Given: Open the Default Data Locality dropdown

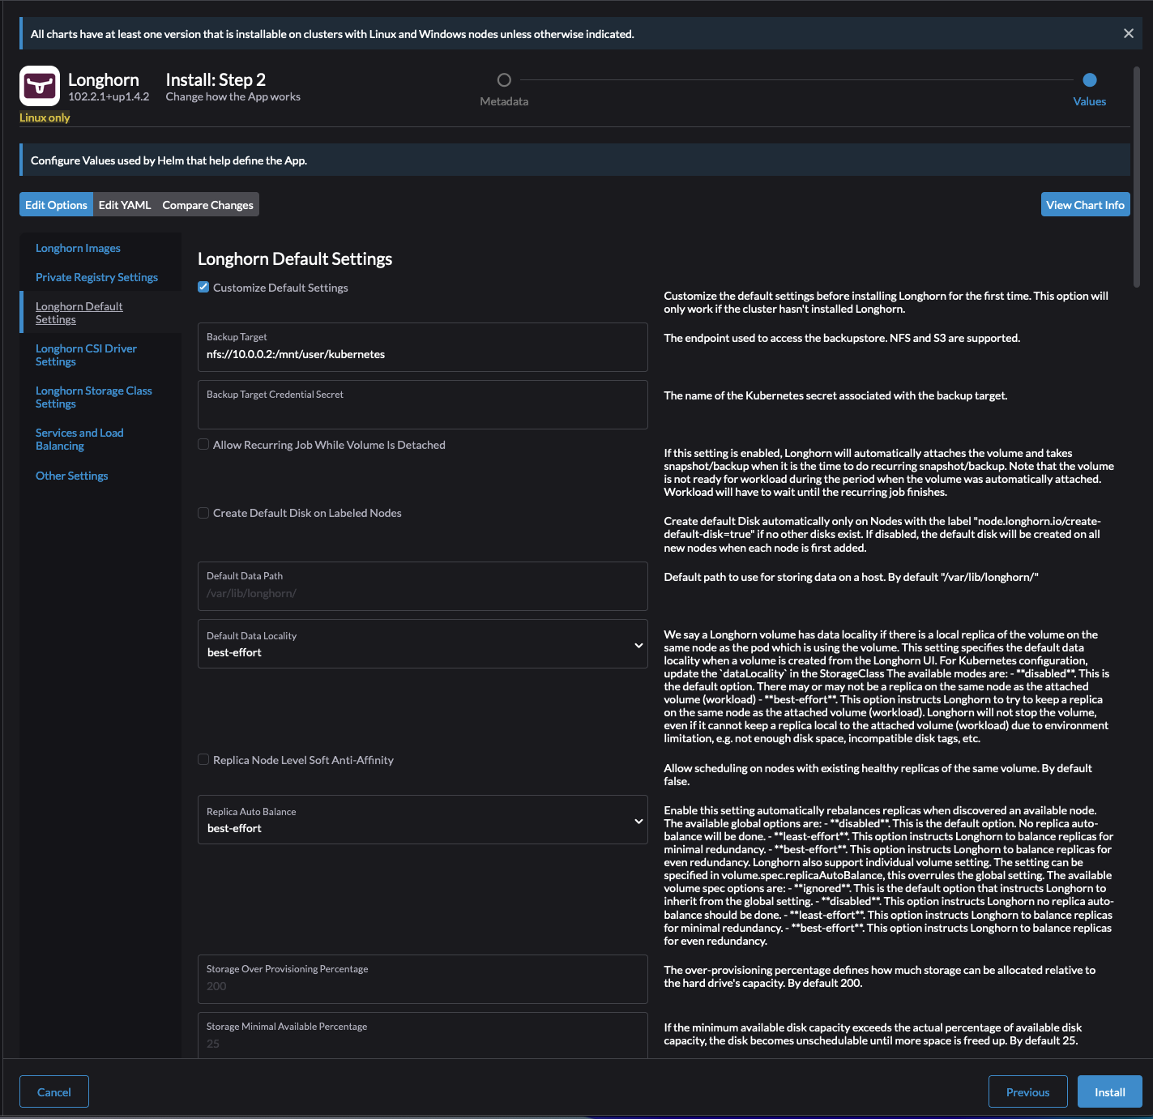Looking at the screenshot, I should [x=422, y=645].
